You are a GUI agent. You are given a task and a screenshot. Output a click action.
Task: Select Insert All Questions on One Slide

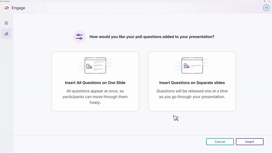(x=95, y=83)
